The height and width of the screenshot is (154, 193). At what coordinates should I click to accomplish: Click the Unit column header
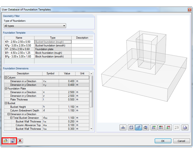click(x=82, y=73)
